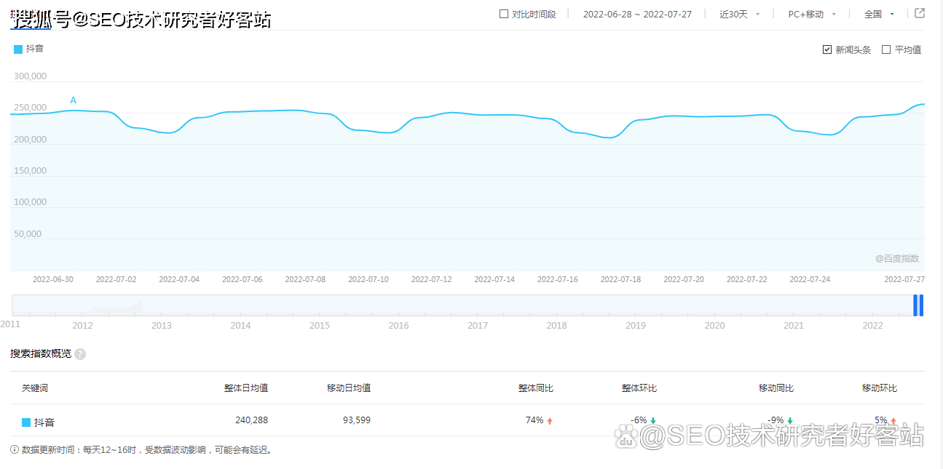
Task: Click the 2022-06-28 ~ 2022-07-27 date range
Action: [637, 13]
